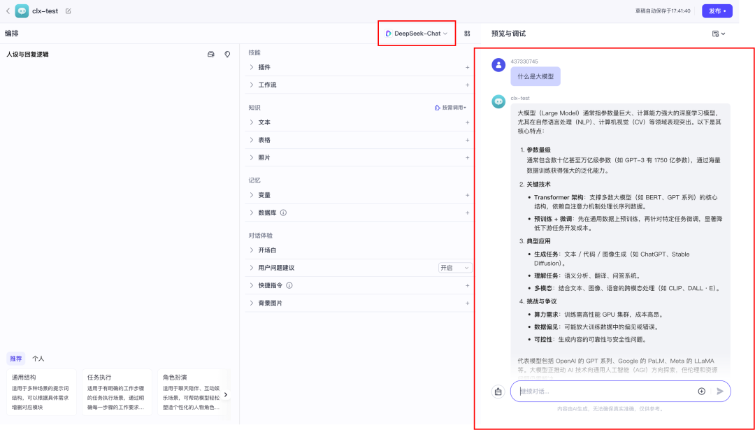Click the clear conversation broom icon
The height and width of the screenshot is (430, 755).
tap(498, 391)
